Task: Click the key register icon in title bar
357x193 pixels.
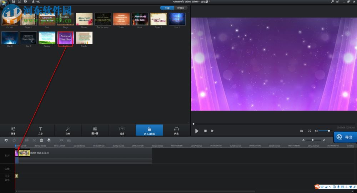Action: pos(332,1)
